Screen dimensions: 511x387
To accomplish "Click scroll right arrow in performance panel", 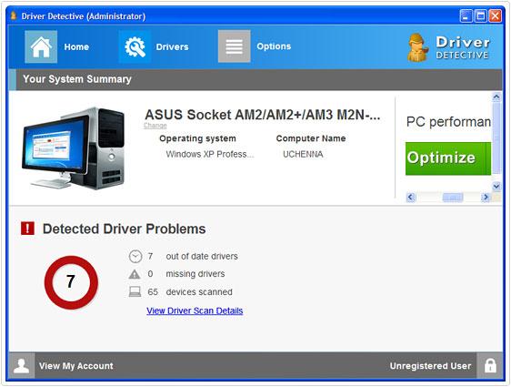I will click(x=486, y=197).
